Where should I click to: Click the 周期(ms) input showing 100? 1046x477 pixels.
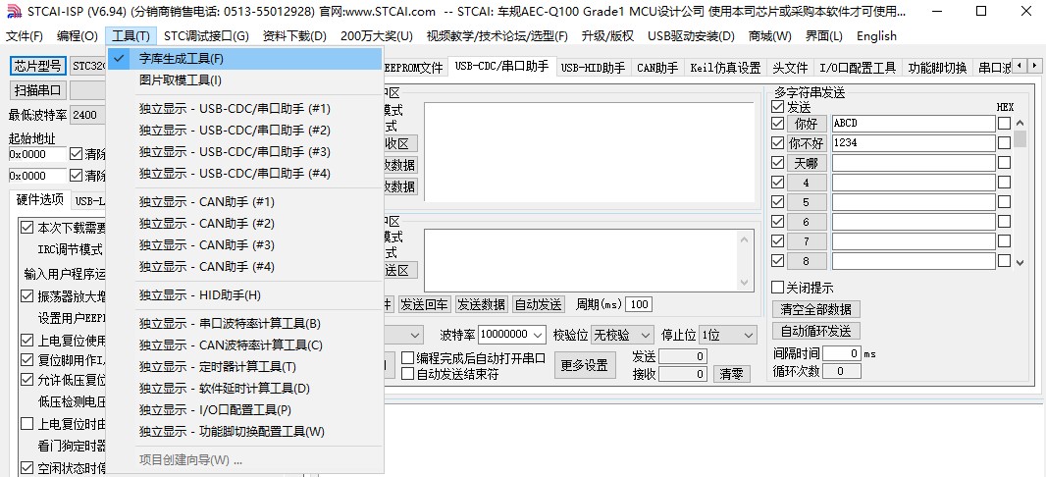point(639,305)
